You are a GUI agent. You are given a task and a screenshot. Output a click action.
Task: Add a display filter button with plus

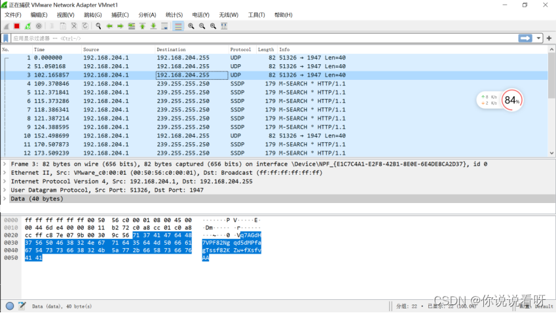click(x=549, y=38)
